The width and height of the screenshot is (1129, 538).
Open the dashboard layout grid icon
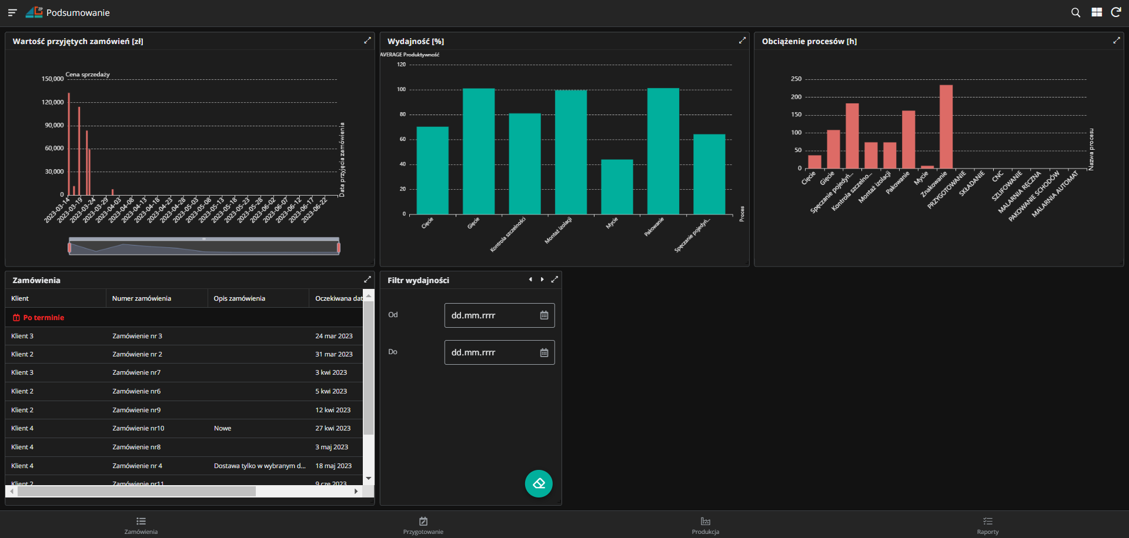click(x=1097, y=12)
